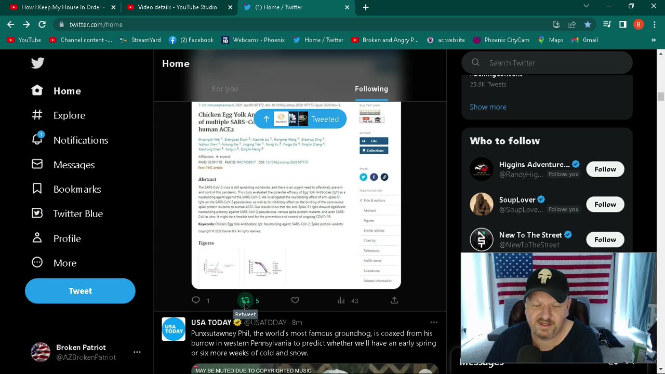Viewport: 665px width, 374px height.
Task: Open Gmail bookmark
Action: (x=585, y=40)
